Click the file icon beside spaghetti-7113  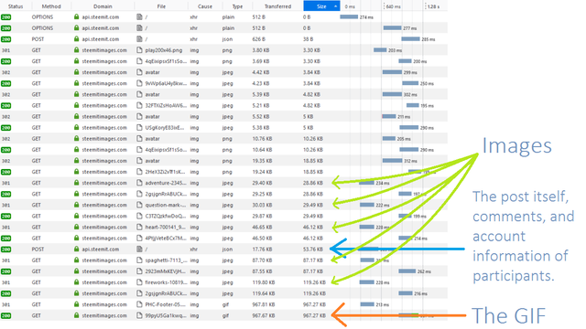click(x=139, y=260)
